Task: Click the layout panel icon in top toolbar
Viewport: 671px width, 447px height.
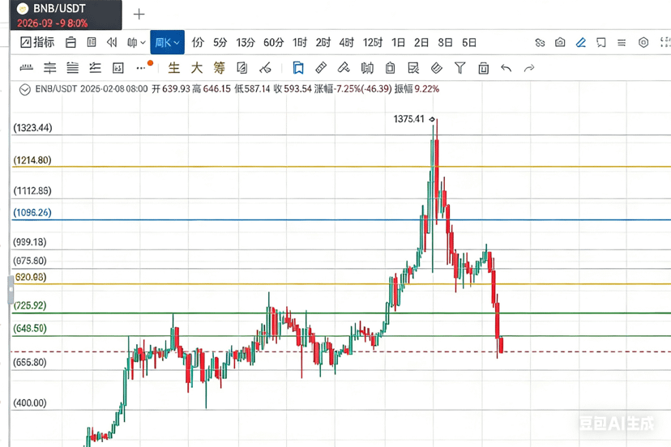Action: tap(91, 42)
